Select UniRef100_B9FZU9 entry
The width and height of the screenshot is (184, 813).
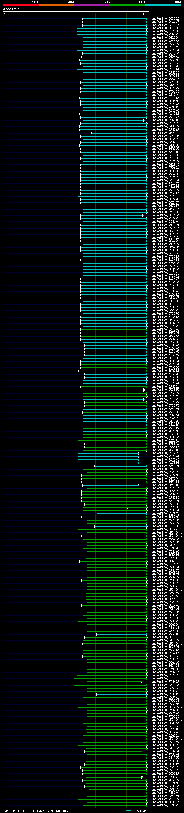pos(165,453)
